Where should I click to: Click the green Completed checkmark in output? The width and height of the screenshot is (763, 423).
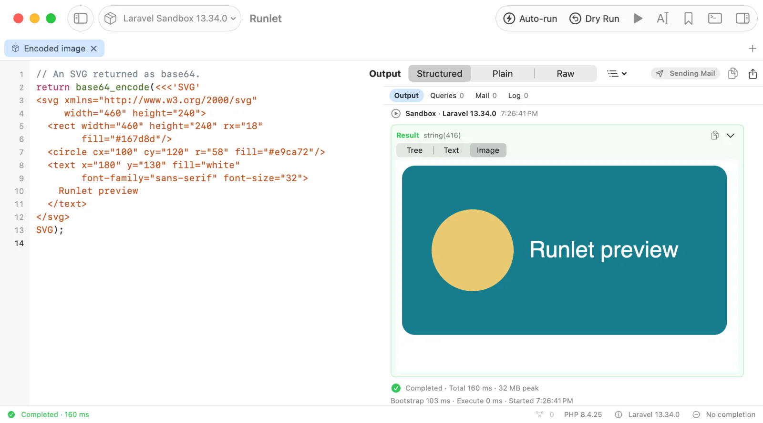[x=396, y=388]
